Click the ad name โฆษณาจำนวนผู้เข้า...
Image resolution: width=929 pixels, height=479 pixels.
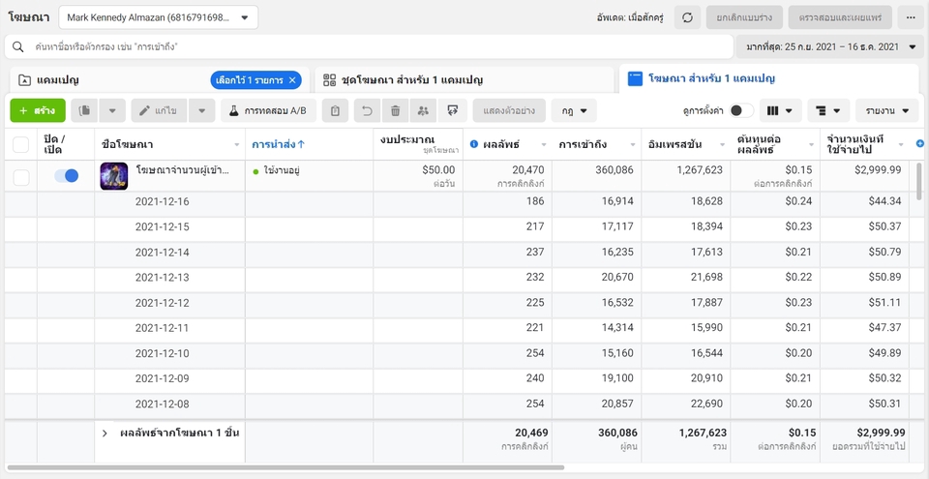[x=183, y=170]
